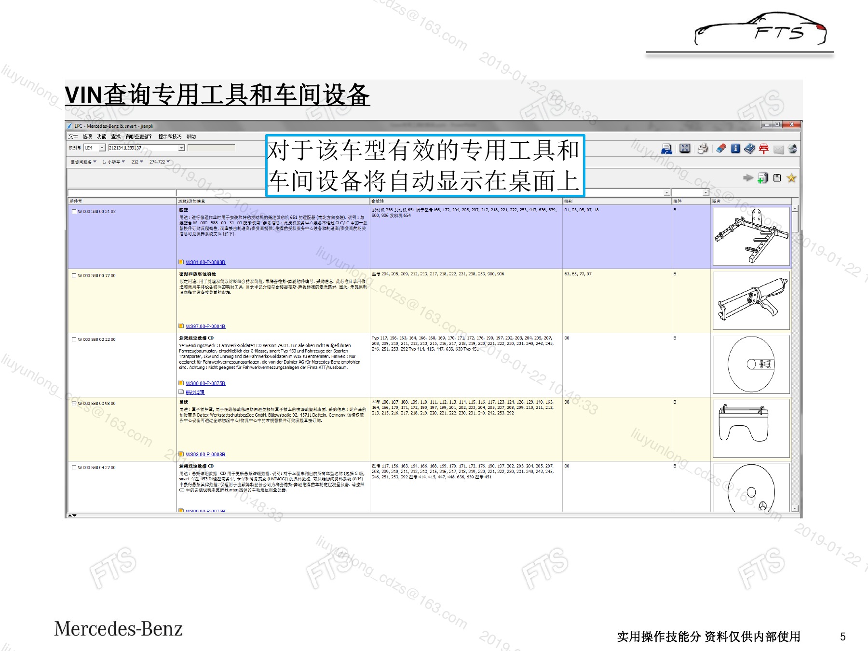The width and height of the screenshot is (868, 651).
Task: Open the vehicle data card icon
Action: point(667,149)
